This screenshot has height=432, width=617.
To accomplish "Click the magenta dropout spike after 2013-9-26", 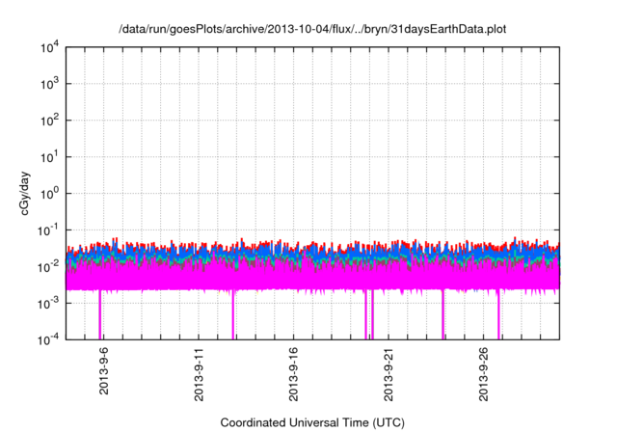I will (498, 314).
